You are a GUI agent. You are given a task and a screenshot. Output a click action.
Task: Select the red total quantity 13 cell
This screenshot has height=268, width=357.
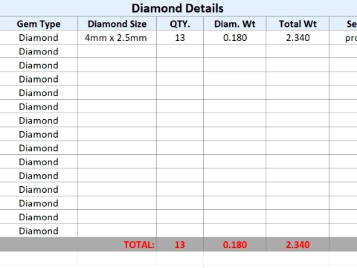180,245
